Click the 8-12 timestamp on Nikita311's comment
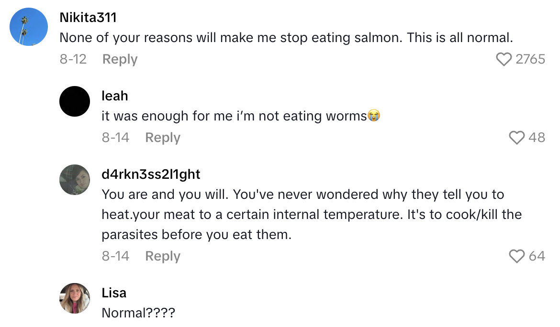This screenshot has width=560, height=327. click(73, 59)
